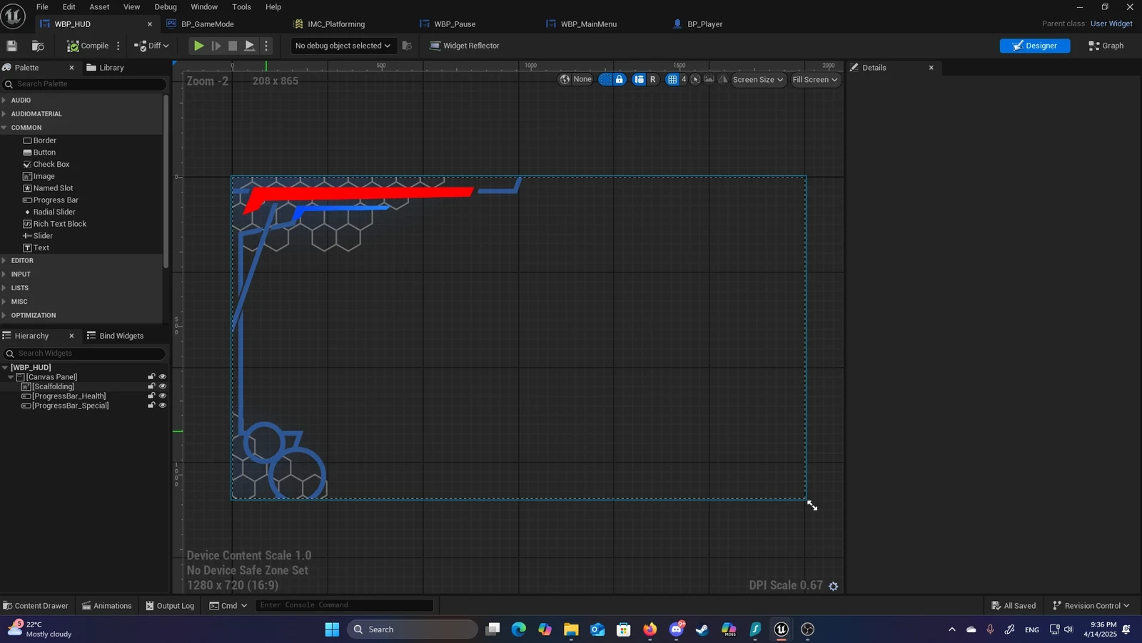Screen dimensions: 1142x643
Task: Open the Screen Size dropdown
Action: tap(758, 79)
